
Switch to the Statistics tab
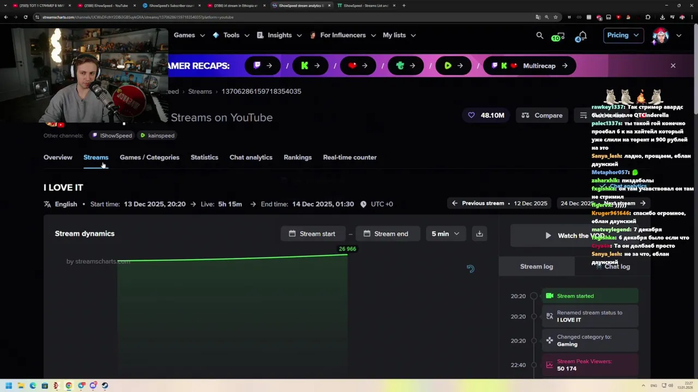click(204, 157)
